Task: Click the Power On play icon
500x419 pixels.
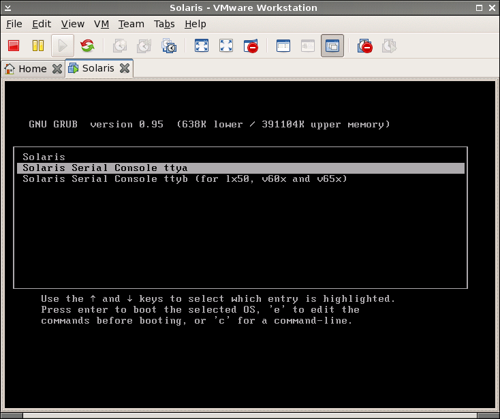Action: 63,46
